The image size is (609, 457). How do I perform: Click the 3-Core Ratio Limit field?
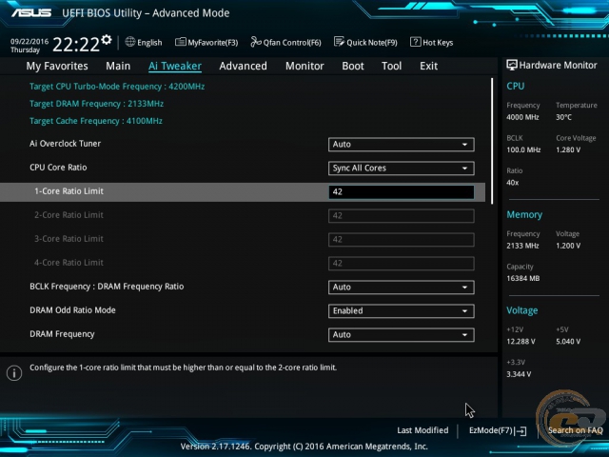tap(401, 239)
